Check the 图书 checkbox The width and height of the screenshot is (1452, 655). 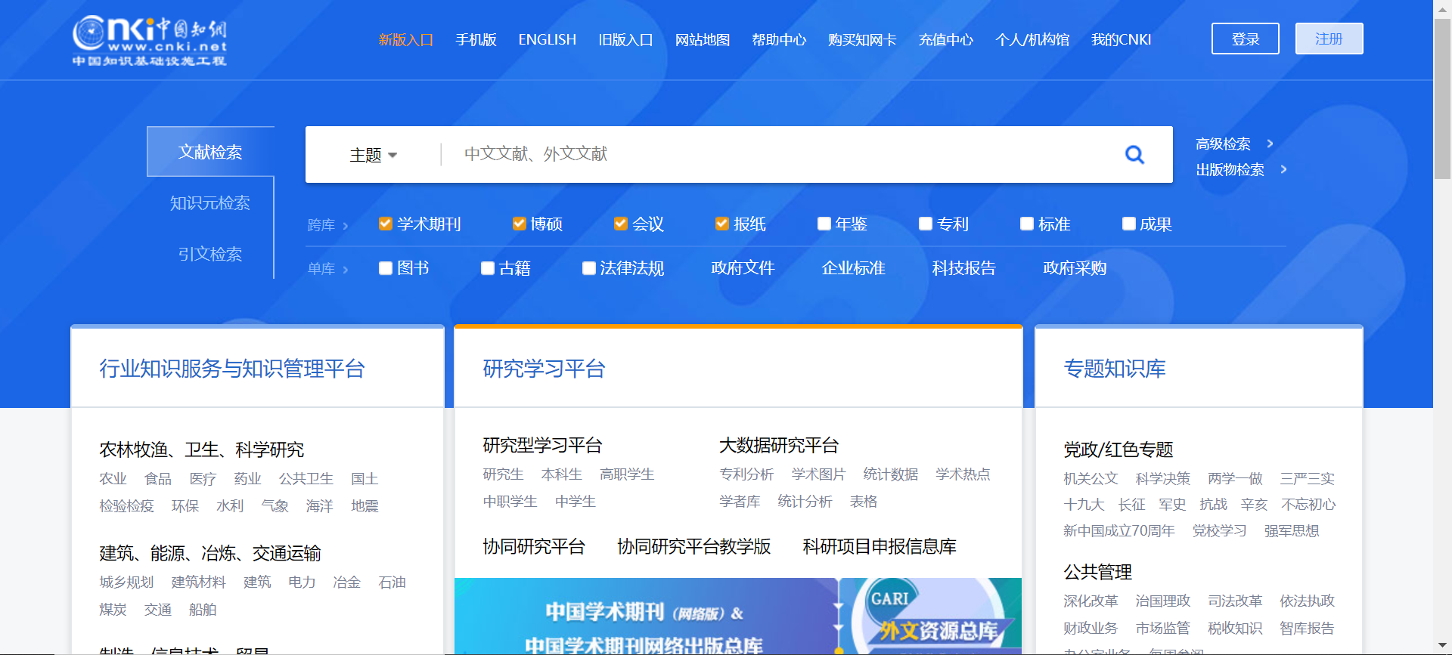386,268
